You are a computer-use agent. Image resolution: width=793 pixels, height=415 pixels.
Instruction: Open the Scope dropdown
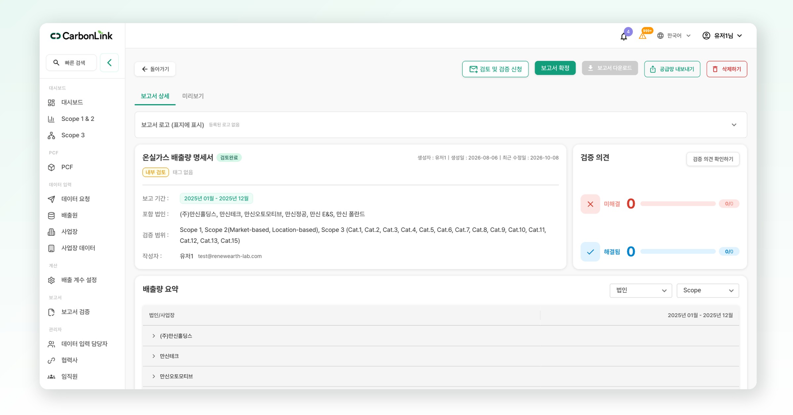[708, 290]
